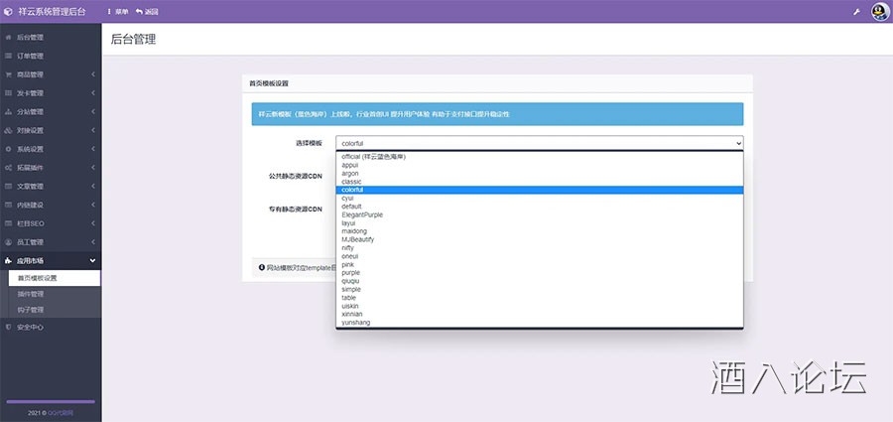893x422 pixels.
Task: Collapse the 应用市场 sidebar section
Action: point(50,260)
